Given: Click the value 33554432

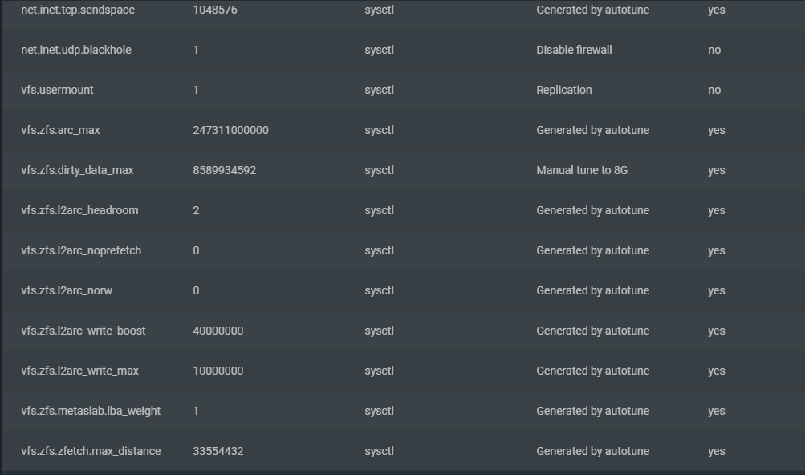Looking at the screenshot, I should [x=218, y=451].
